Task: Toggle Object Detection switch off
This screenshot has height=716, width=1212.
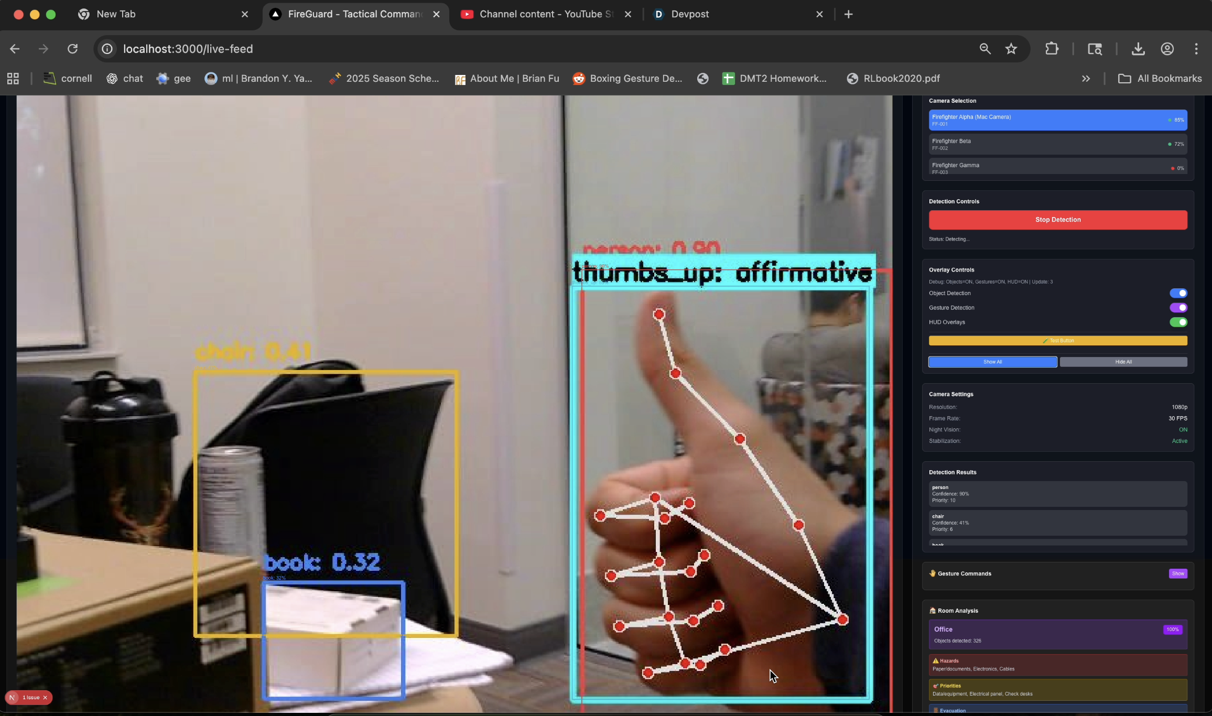Action: tap(1178, 293)
